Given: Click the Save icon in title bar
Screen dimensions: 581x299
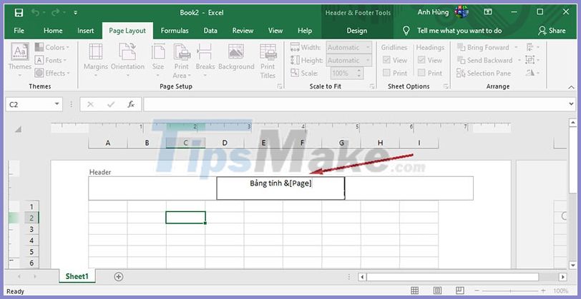Looking at the screenshot, I should coord(19,13).
